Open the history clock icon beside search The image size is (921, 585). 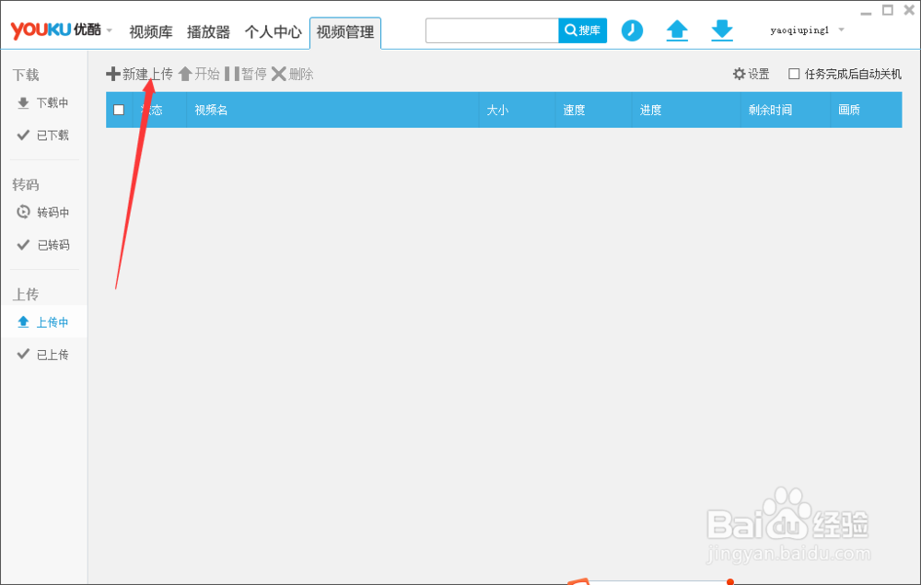632,29
